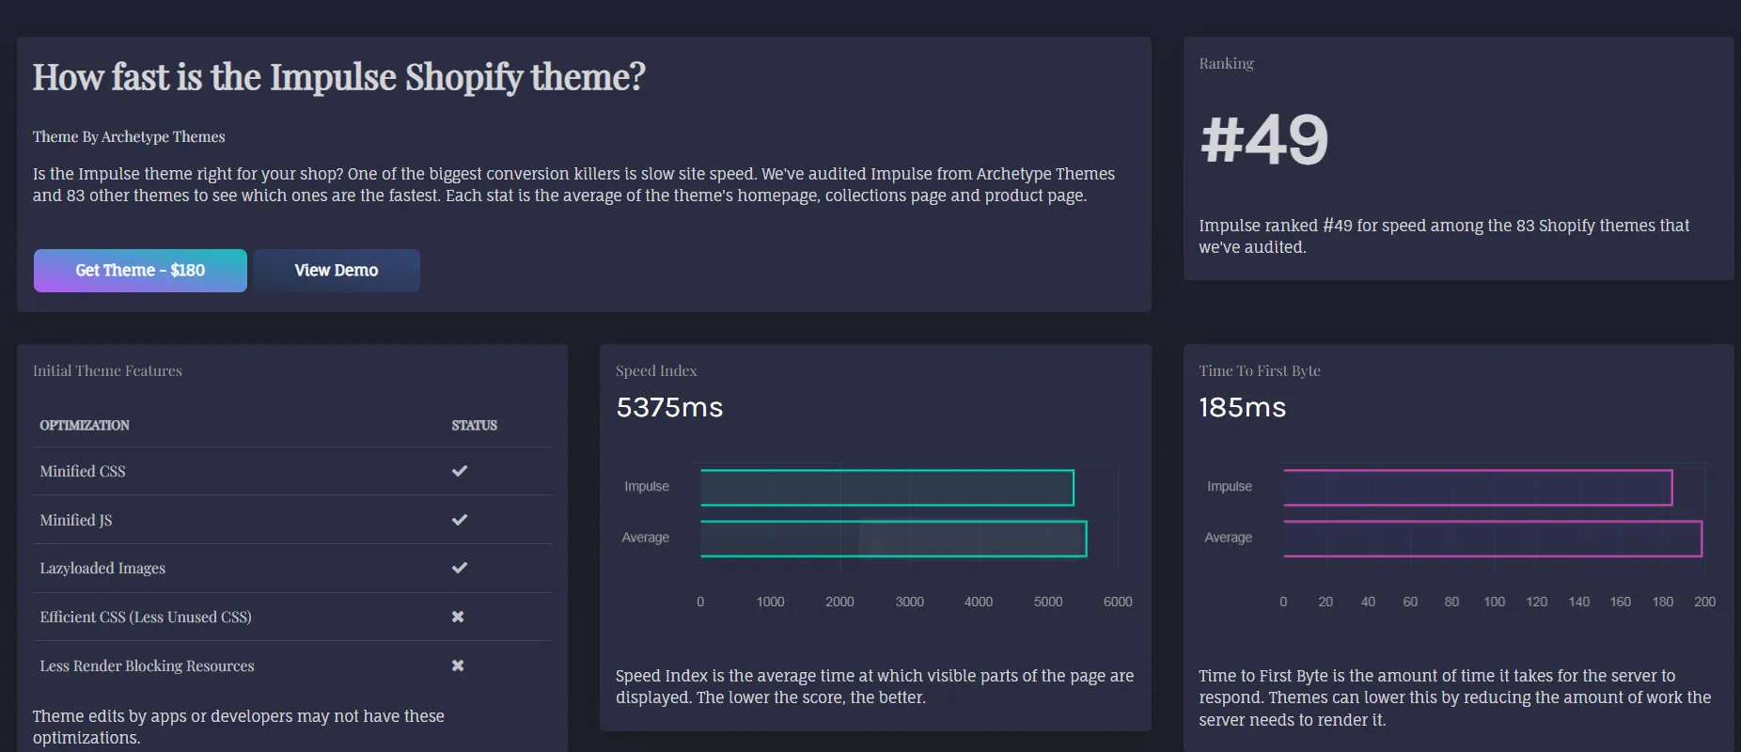Select the Impulse bar in Speed Index chart
Viewport: 1741px width, 752px height.
click(887, 488)
